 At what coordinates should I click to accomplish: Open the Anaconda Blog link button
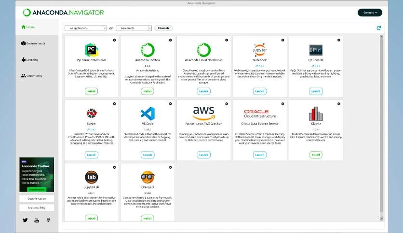[37, 207]
